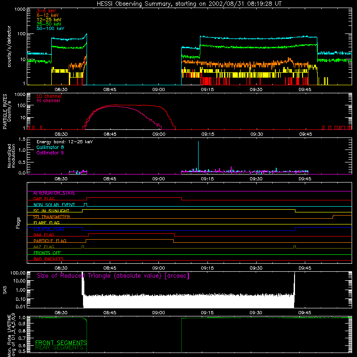Click the 09:45 tick under the SAS panel

coord(305,313)
